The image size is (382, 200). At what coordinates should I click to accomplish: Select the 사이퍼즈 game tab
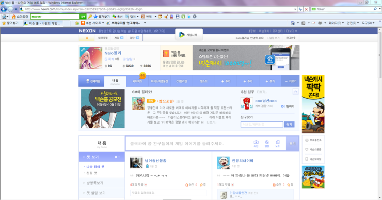[137, 81]
